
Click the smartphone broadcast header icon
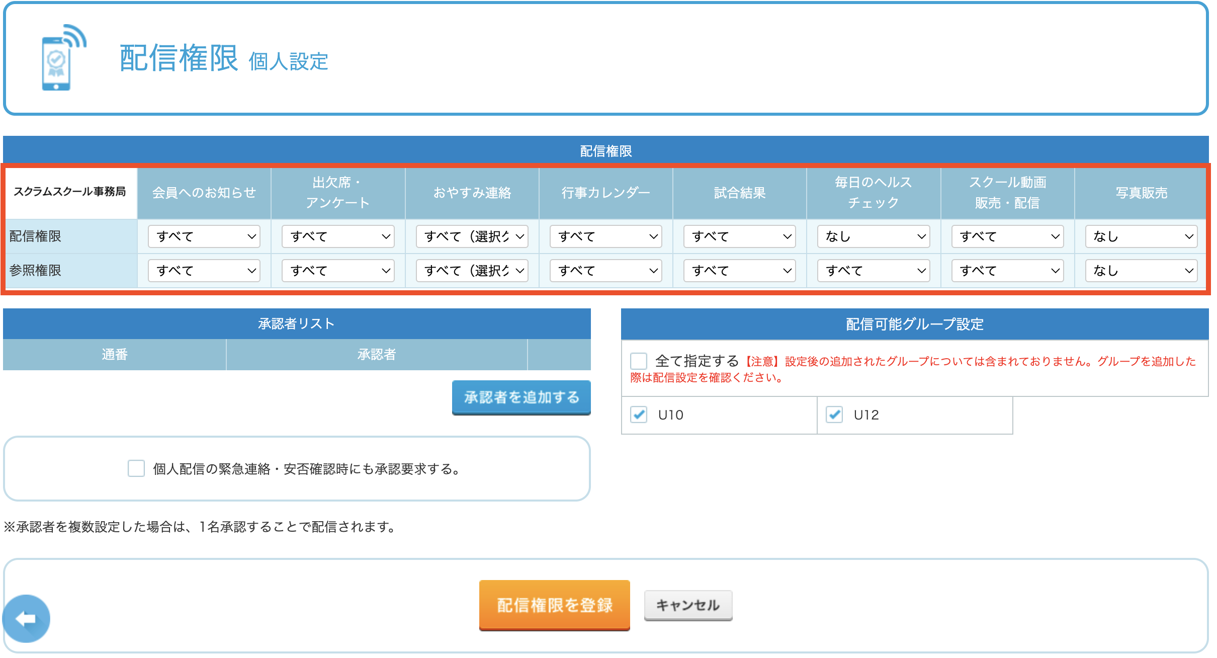(64, 57)
